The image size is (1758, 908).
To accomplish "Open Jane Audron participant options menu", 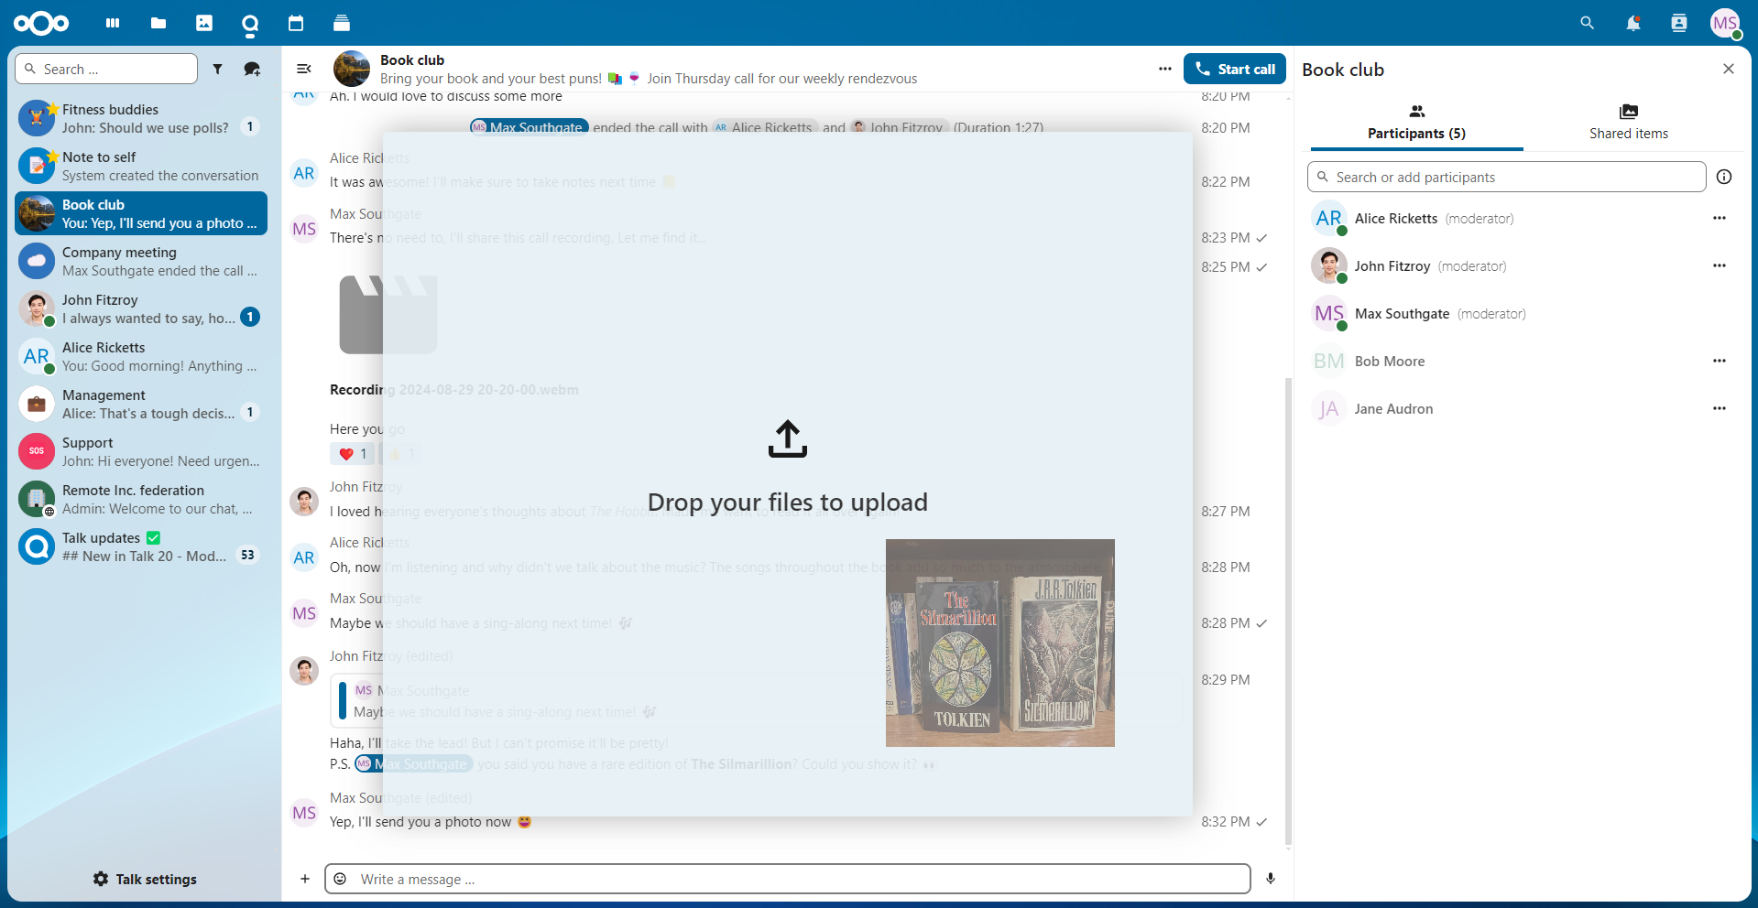I will (x=1720, y=408).
